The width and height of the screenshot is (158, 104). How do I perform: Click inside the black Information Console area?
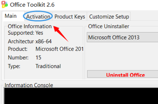(81, 96)
